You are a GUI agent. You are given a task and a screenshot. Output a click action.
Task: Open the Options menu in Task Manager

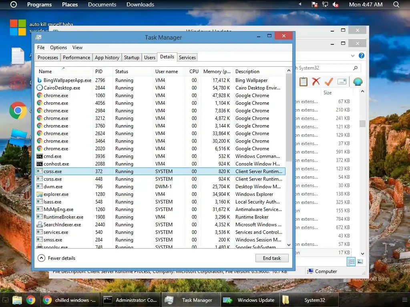tap(58, 48)
